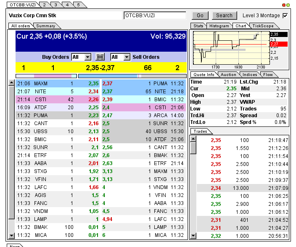Viewport: 296px width, 247px height.
Task: Switch to the Summary tab
Action: [45, 26]
